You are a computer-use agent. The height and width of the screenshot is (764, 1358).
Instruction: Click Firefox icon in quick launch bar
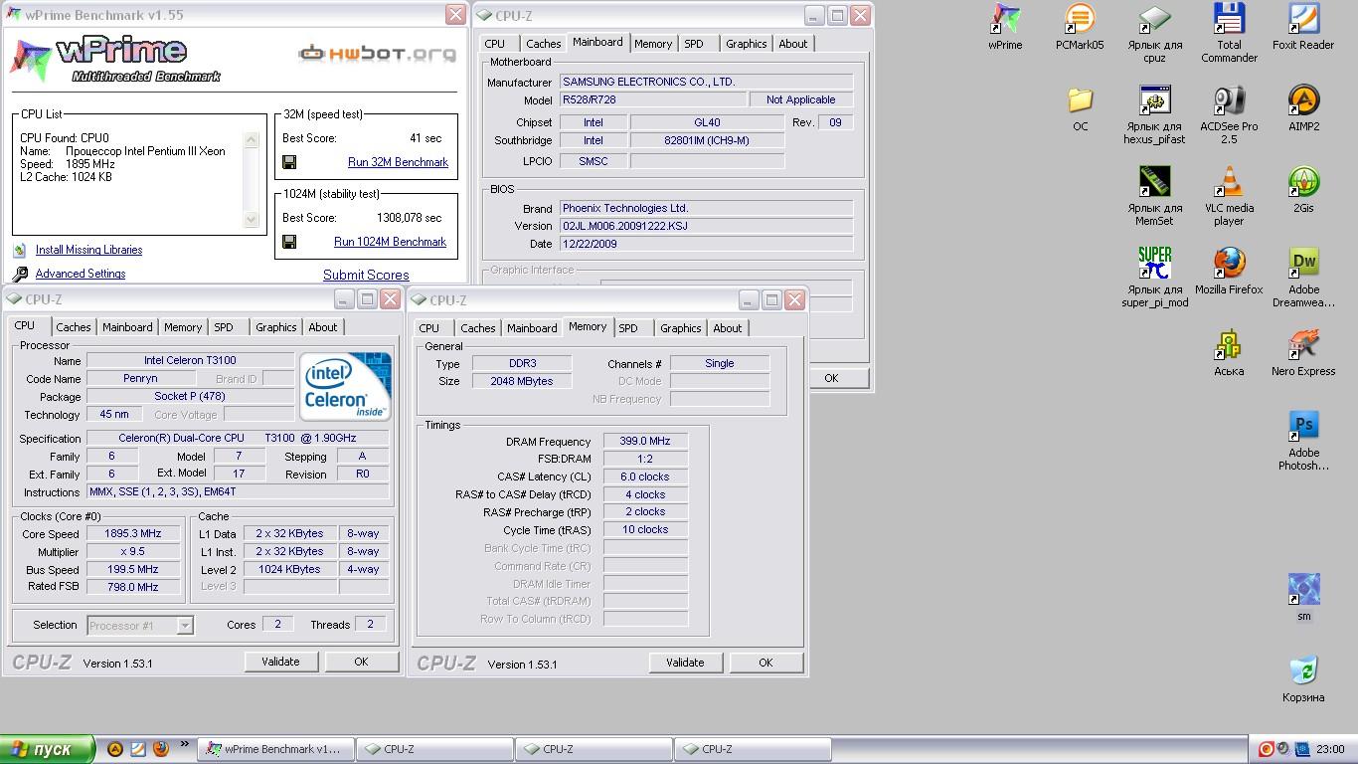161,749
